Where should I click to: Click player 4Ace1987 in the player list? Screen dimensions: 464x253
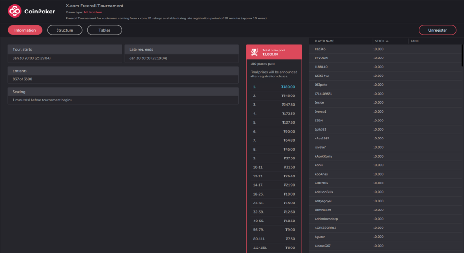[x=322, y=138]
